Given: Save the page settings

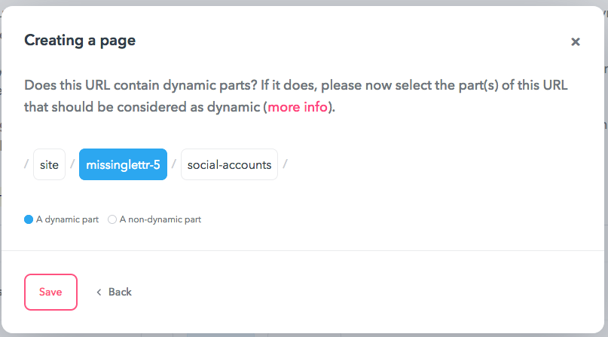Looking at the screenshot, I should [x=50, y=292].
